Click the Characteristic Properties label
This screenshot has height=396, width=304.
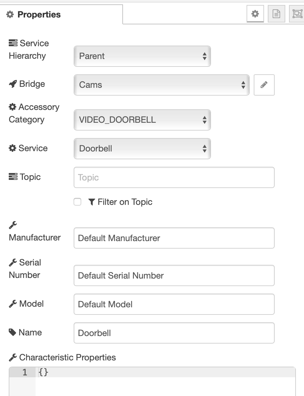click(67, 358)
